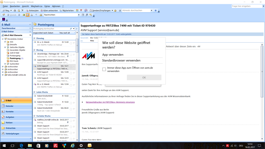Open Notizen in navigation pane
This screenshot has width=265, height=149.
click(16, 123)
